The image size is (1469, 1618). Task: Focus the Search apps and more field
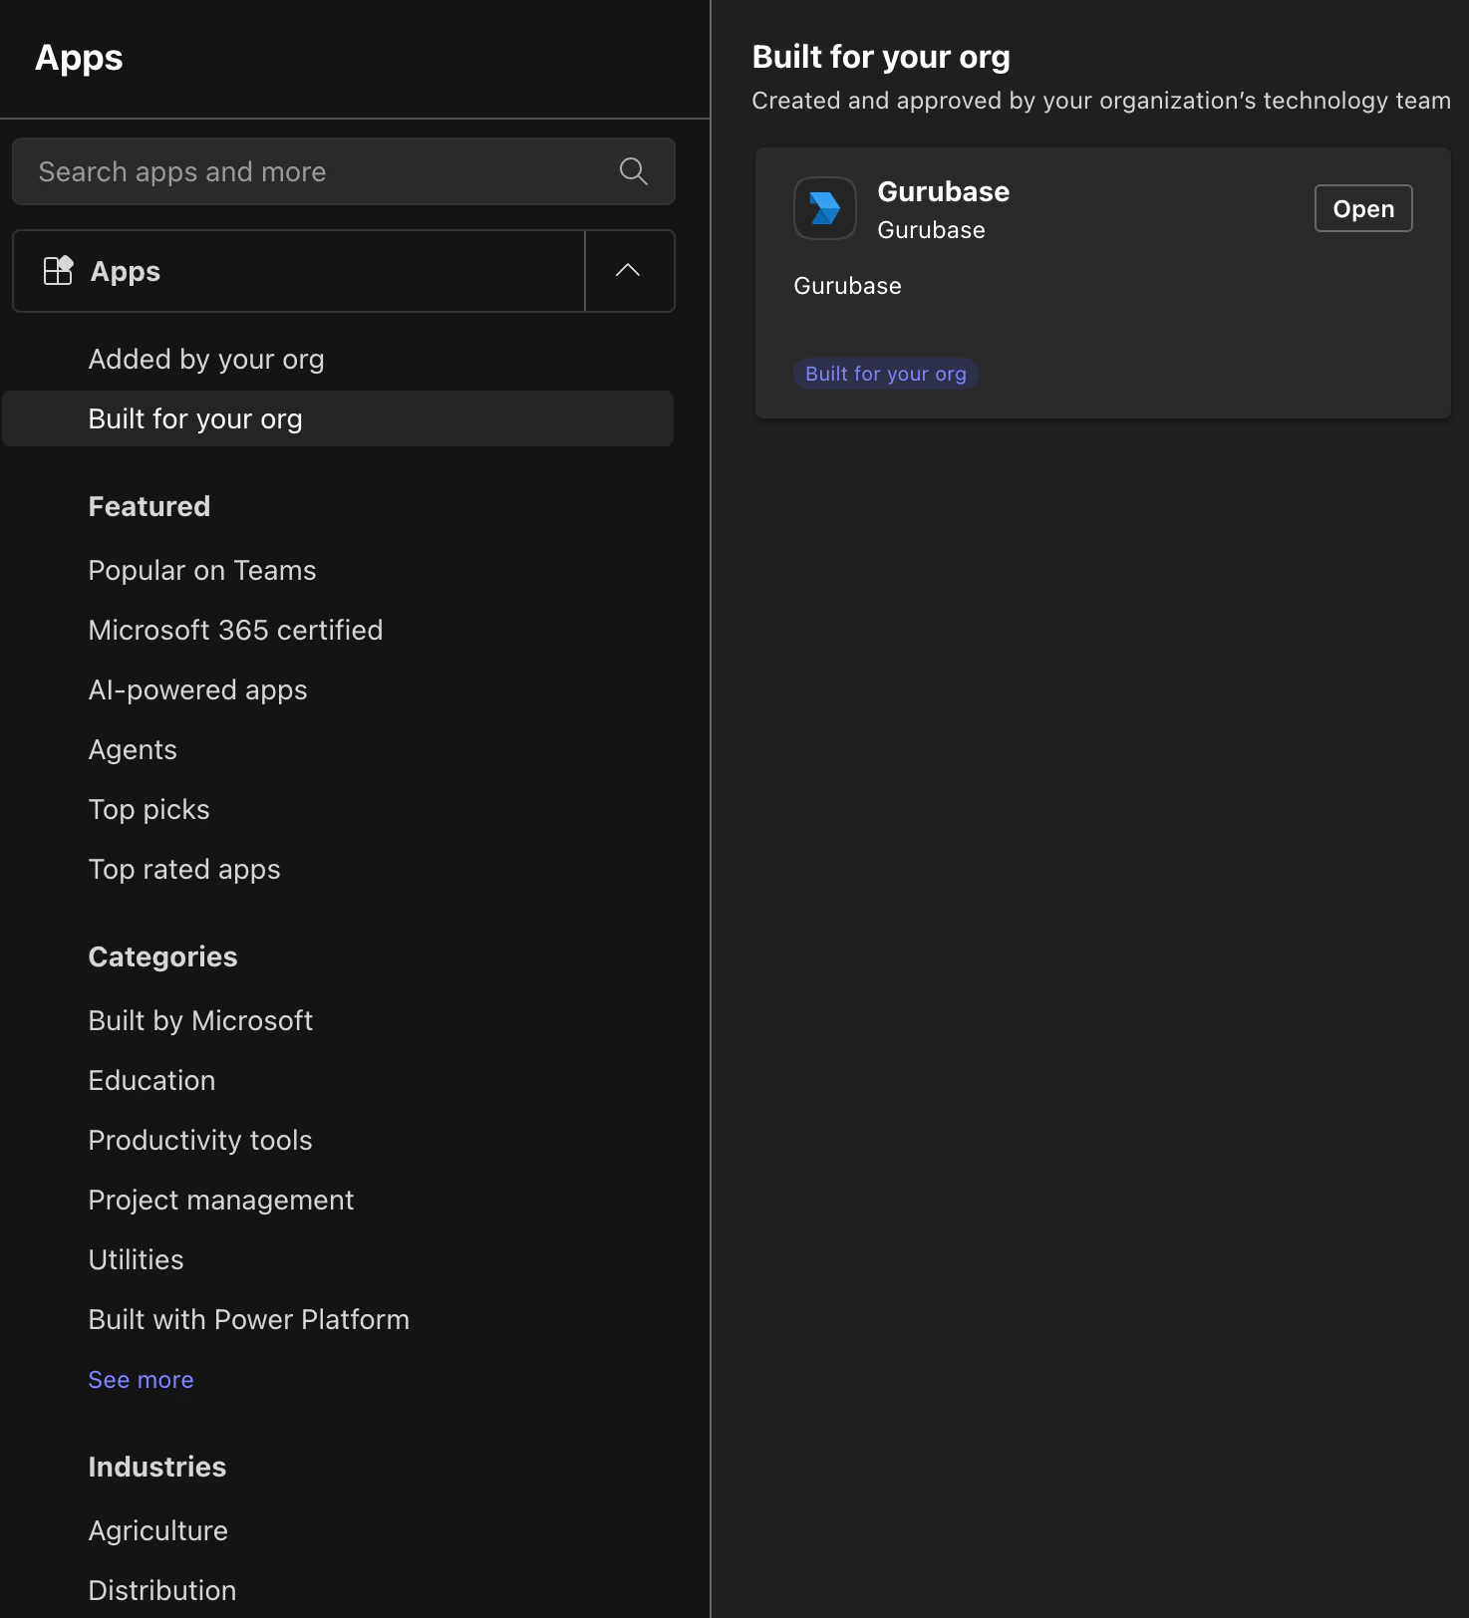(344, 171)
